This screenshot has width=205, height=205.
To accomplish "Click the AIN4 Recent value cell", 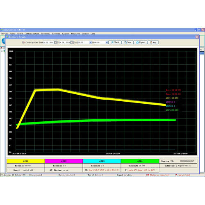I will point(140,166).
